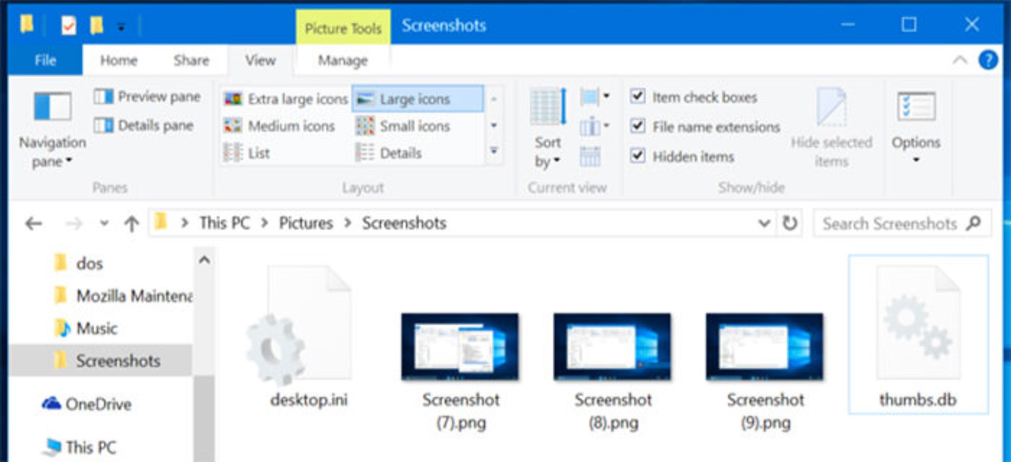Open OneDrive in the navigation pane
The height and width of the screenshot is (462, 1011).
[87, 404]
